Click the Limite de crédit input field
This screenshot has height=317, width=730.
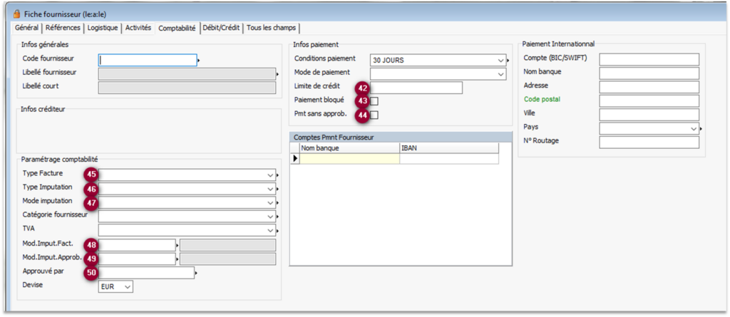click(x=418, y=88)
